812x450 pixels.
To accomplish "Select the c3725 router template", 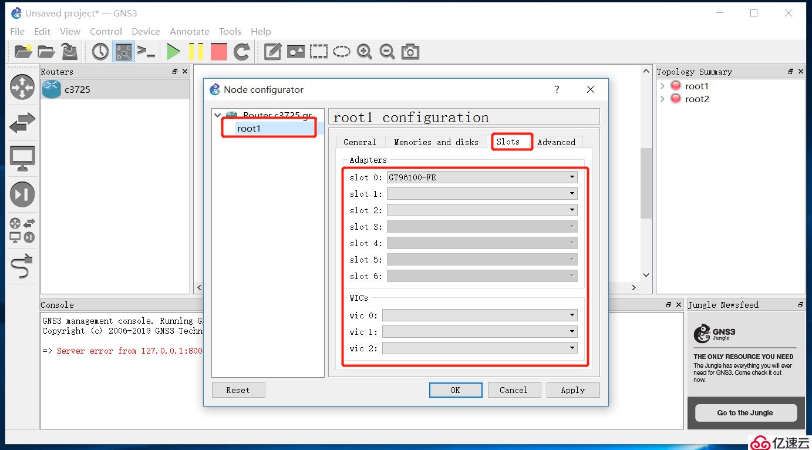I will click(115, 89).
